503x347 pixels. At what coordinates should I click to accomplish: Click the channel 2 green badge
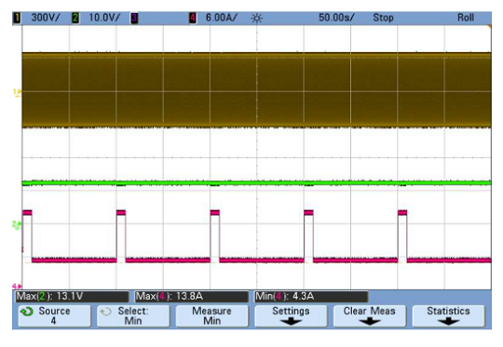click(75, 18)
